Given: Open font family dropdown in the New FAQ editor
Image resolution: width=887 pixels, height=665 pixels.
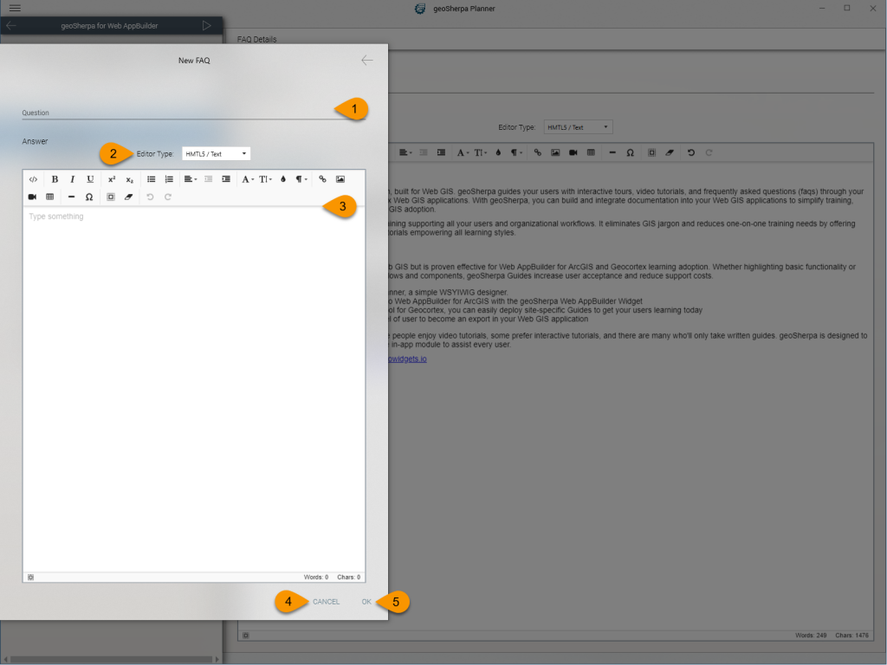Looking at the screenshot, I should click(248, 179).
